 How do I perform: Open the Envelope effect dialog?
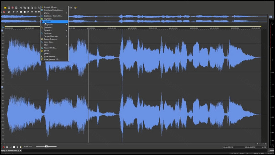[54, 33]
